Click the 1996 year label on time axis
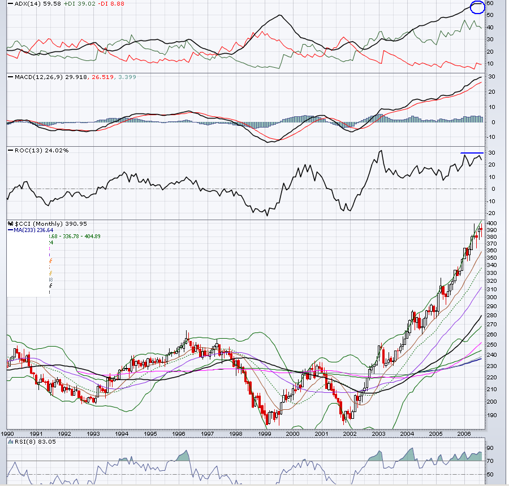The width and height of the screenshot is (509, 486). [x=179, y=434]
